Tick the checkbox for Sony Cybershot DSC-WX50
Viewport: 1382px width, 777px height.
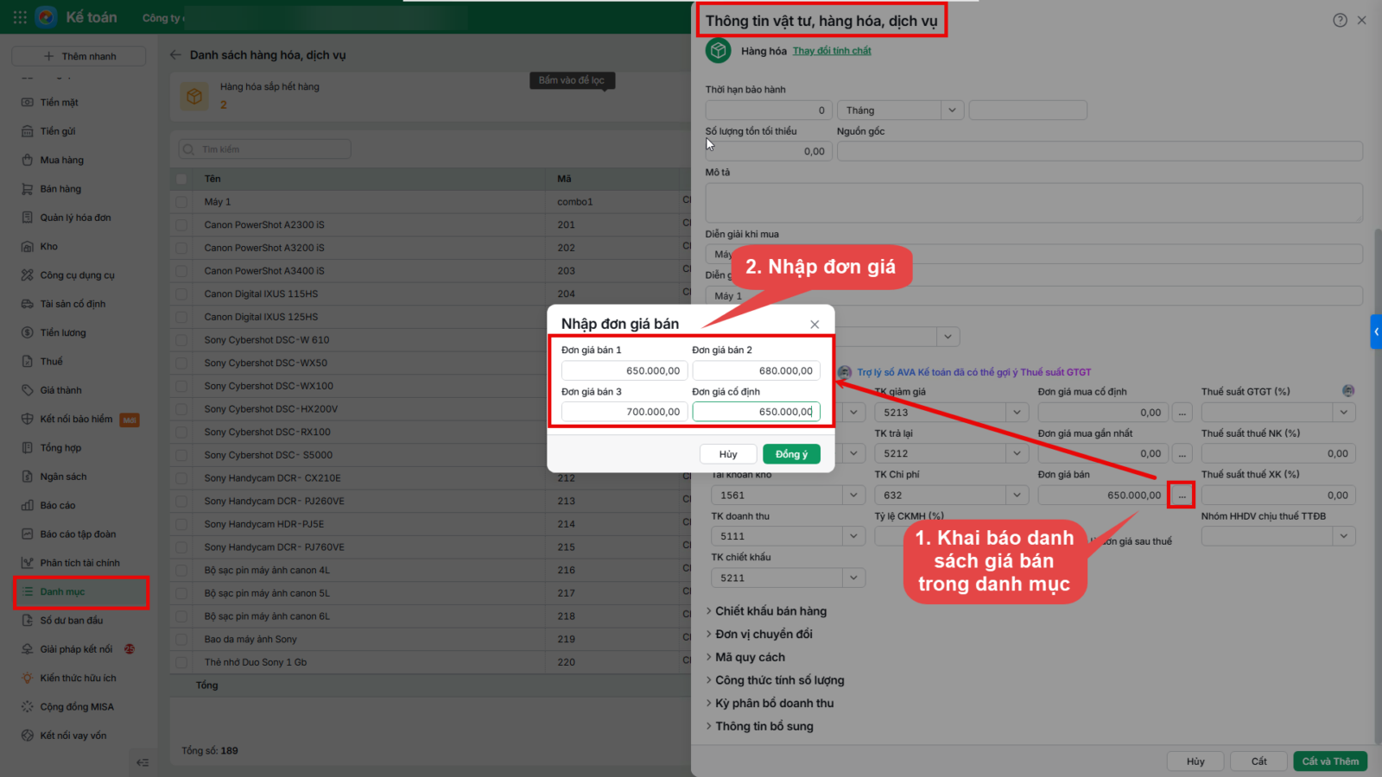click(181, 363)
